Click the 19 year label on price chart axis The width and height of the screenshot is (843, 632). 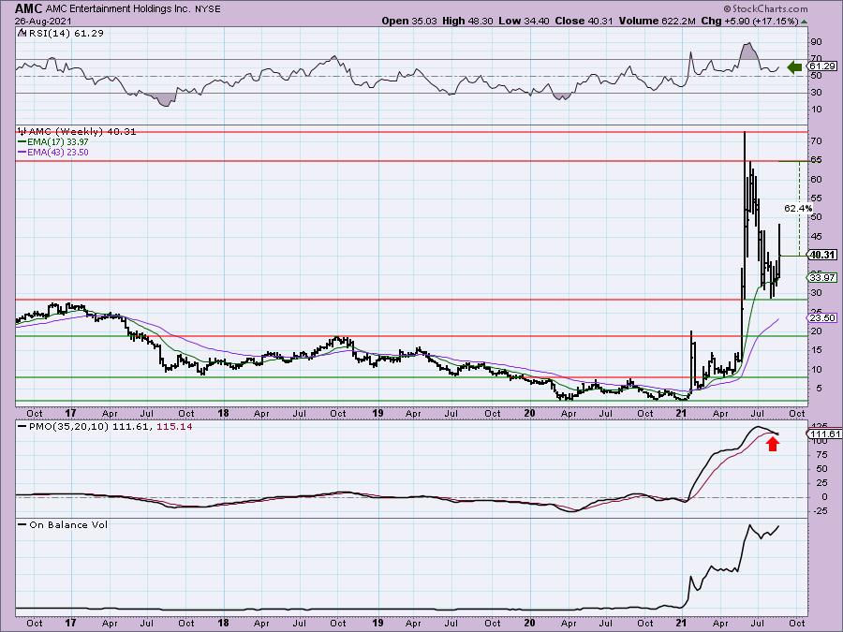pyautogui.click(x=378, y=413)
